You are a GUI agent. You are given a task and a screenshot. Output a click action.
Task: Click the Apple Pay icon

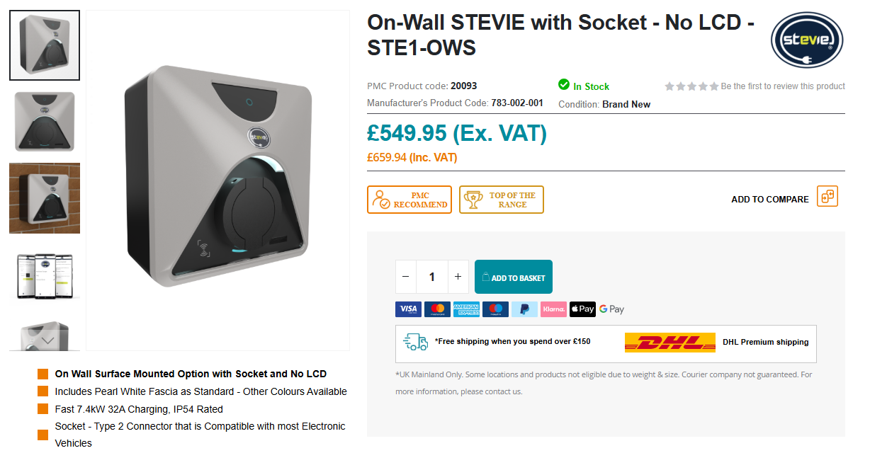582,309
